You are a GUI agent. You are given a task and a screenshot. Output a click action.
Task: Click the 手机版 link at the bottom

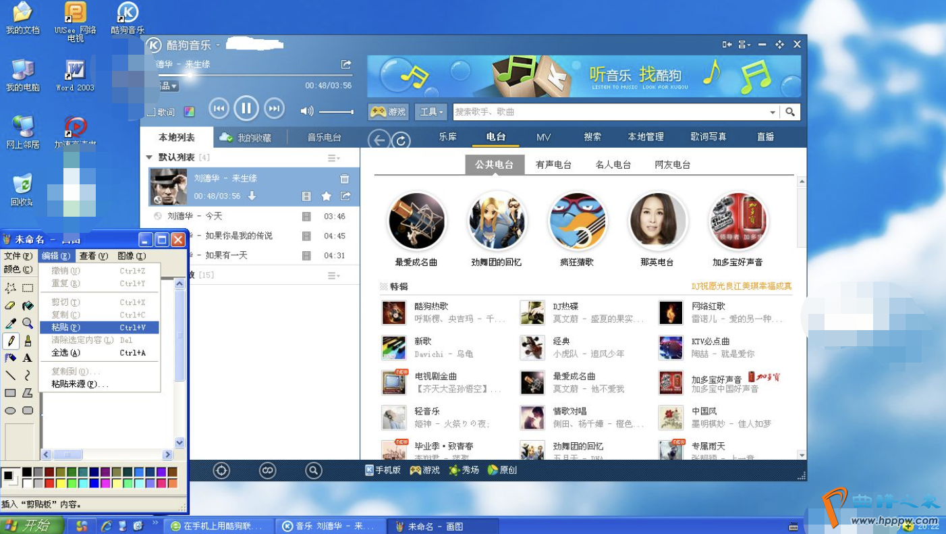coord(383,471)
